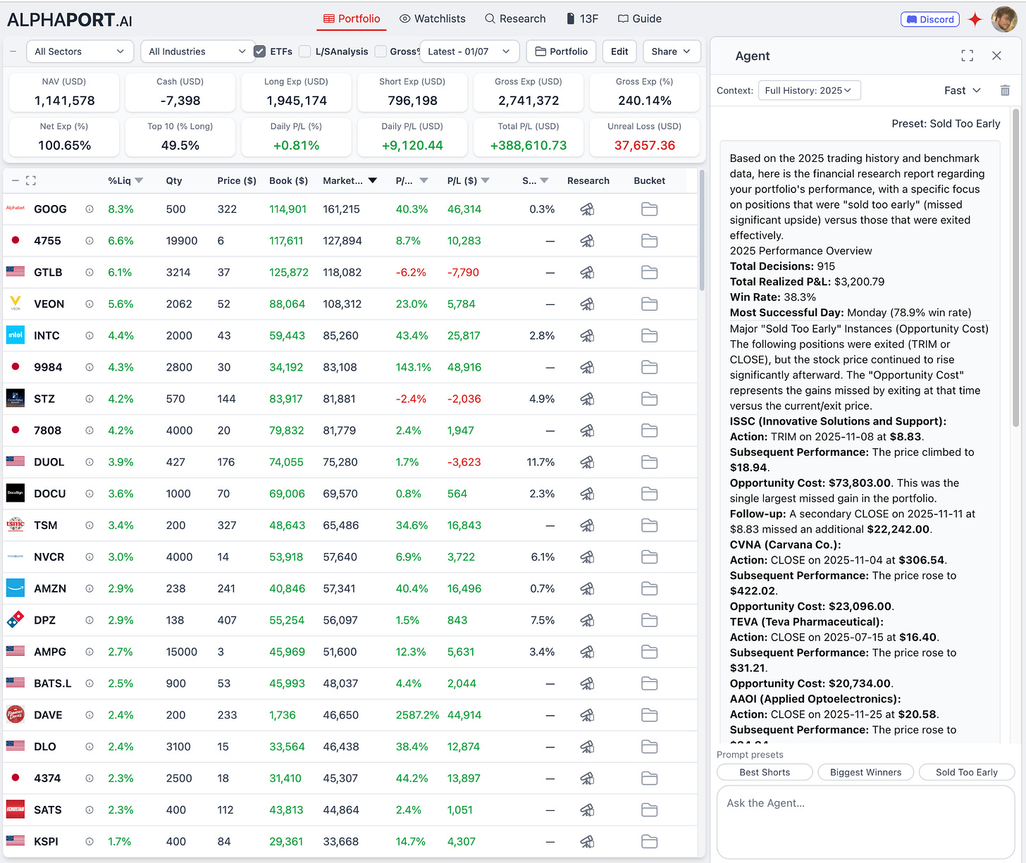Go to the 13F tab
The height and width of the screenshot is (863, 1026).
click(x=582, y=19)
